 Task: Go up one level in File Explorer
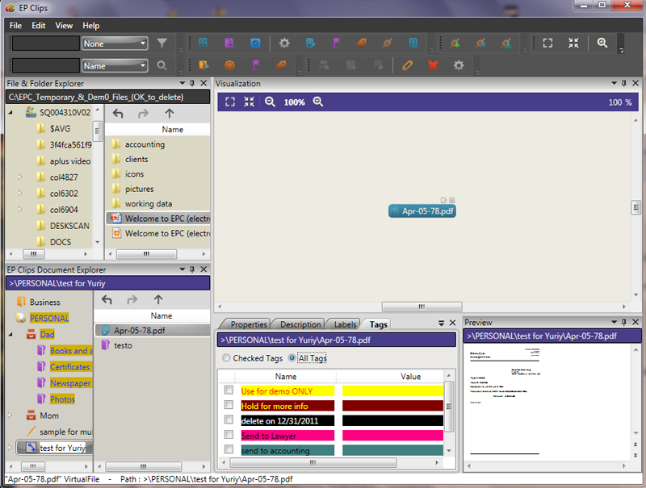(x=169, y=114)
